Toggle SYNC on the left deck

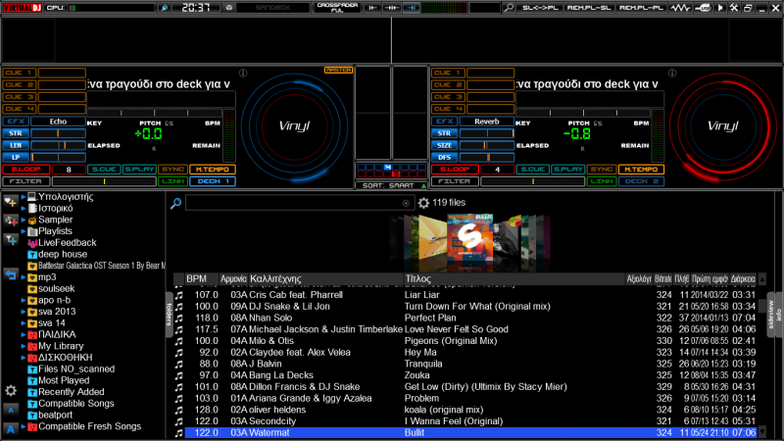(x=173, y=170)
